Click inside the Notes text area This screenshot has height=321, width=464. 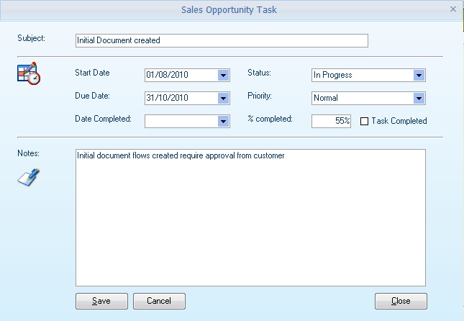250,216
